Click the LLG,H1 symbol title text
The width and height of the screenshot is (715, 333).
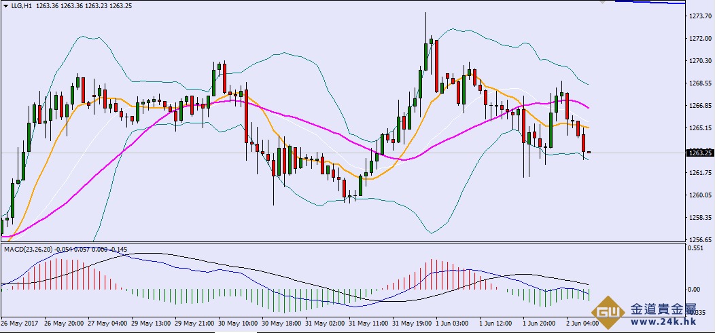coord(19,7)
